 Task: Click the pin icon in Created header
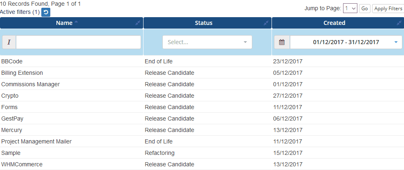[399, 23]
